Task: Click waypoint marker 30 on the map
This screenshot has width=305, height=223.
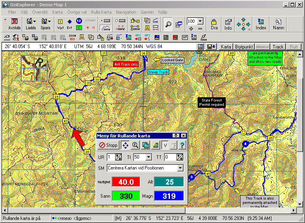Action: coord(97,79)
